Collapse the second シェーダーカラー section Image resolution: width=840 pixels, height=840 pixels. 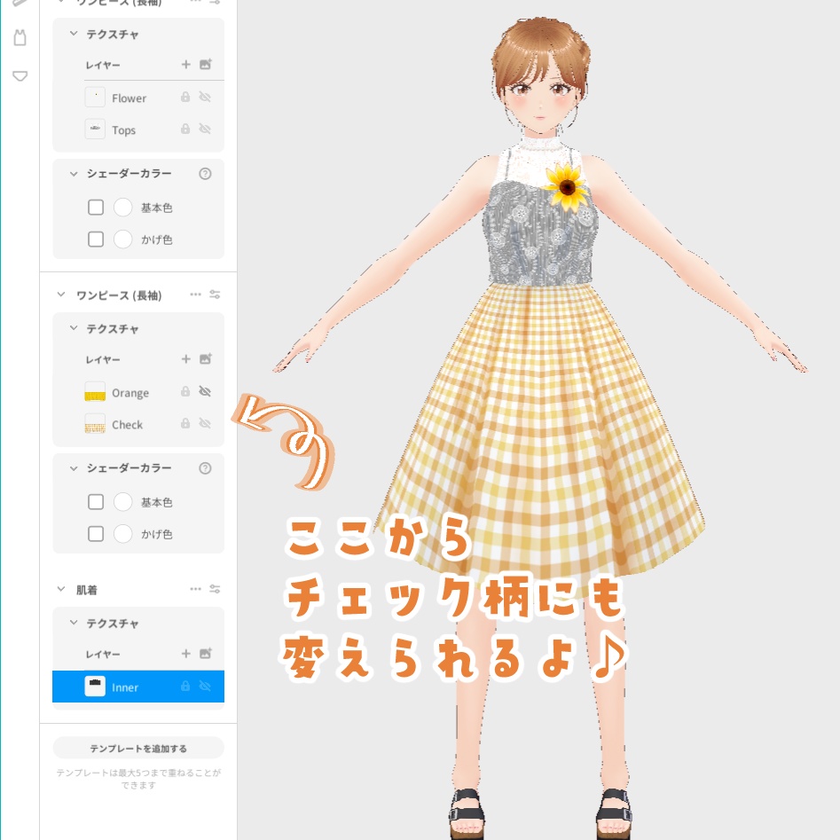(74, 468)
